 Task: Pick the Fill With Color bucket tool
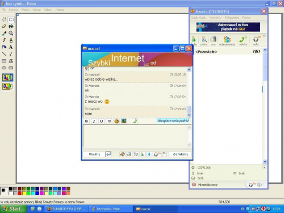[x=11, y=26]
